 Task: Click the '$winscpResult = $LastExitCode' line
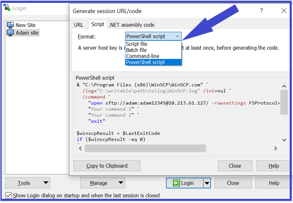coord(118,134)
